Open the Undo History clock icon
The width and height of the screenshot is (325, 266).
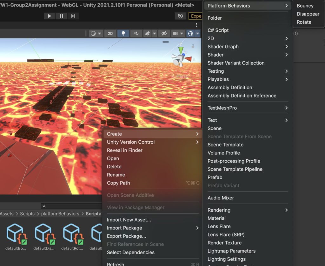pyautogui.click(x=180, y=16)
